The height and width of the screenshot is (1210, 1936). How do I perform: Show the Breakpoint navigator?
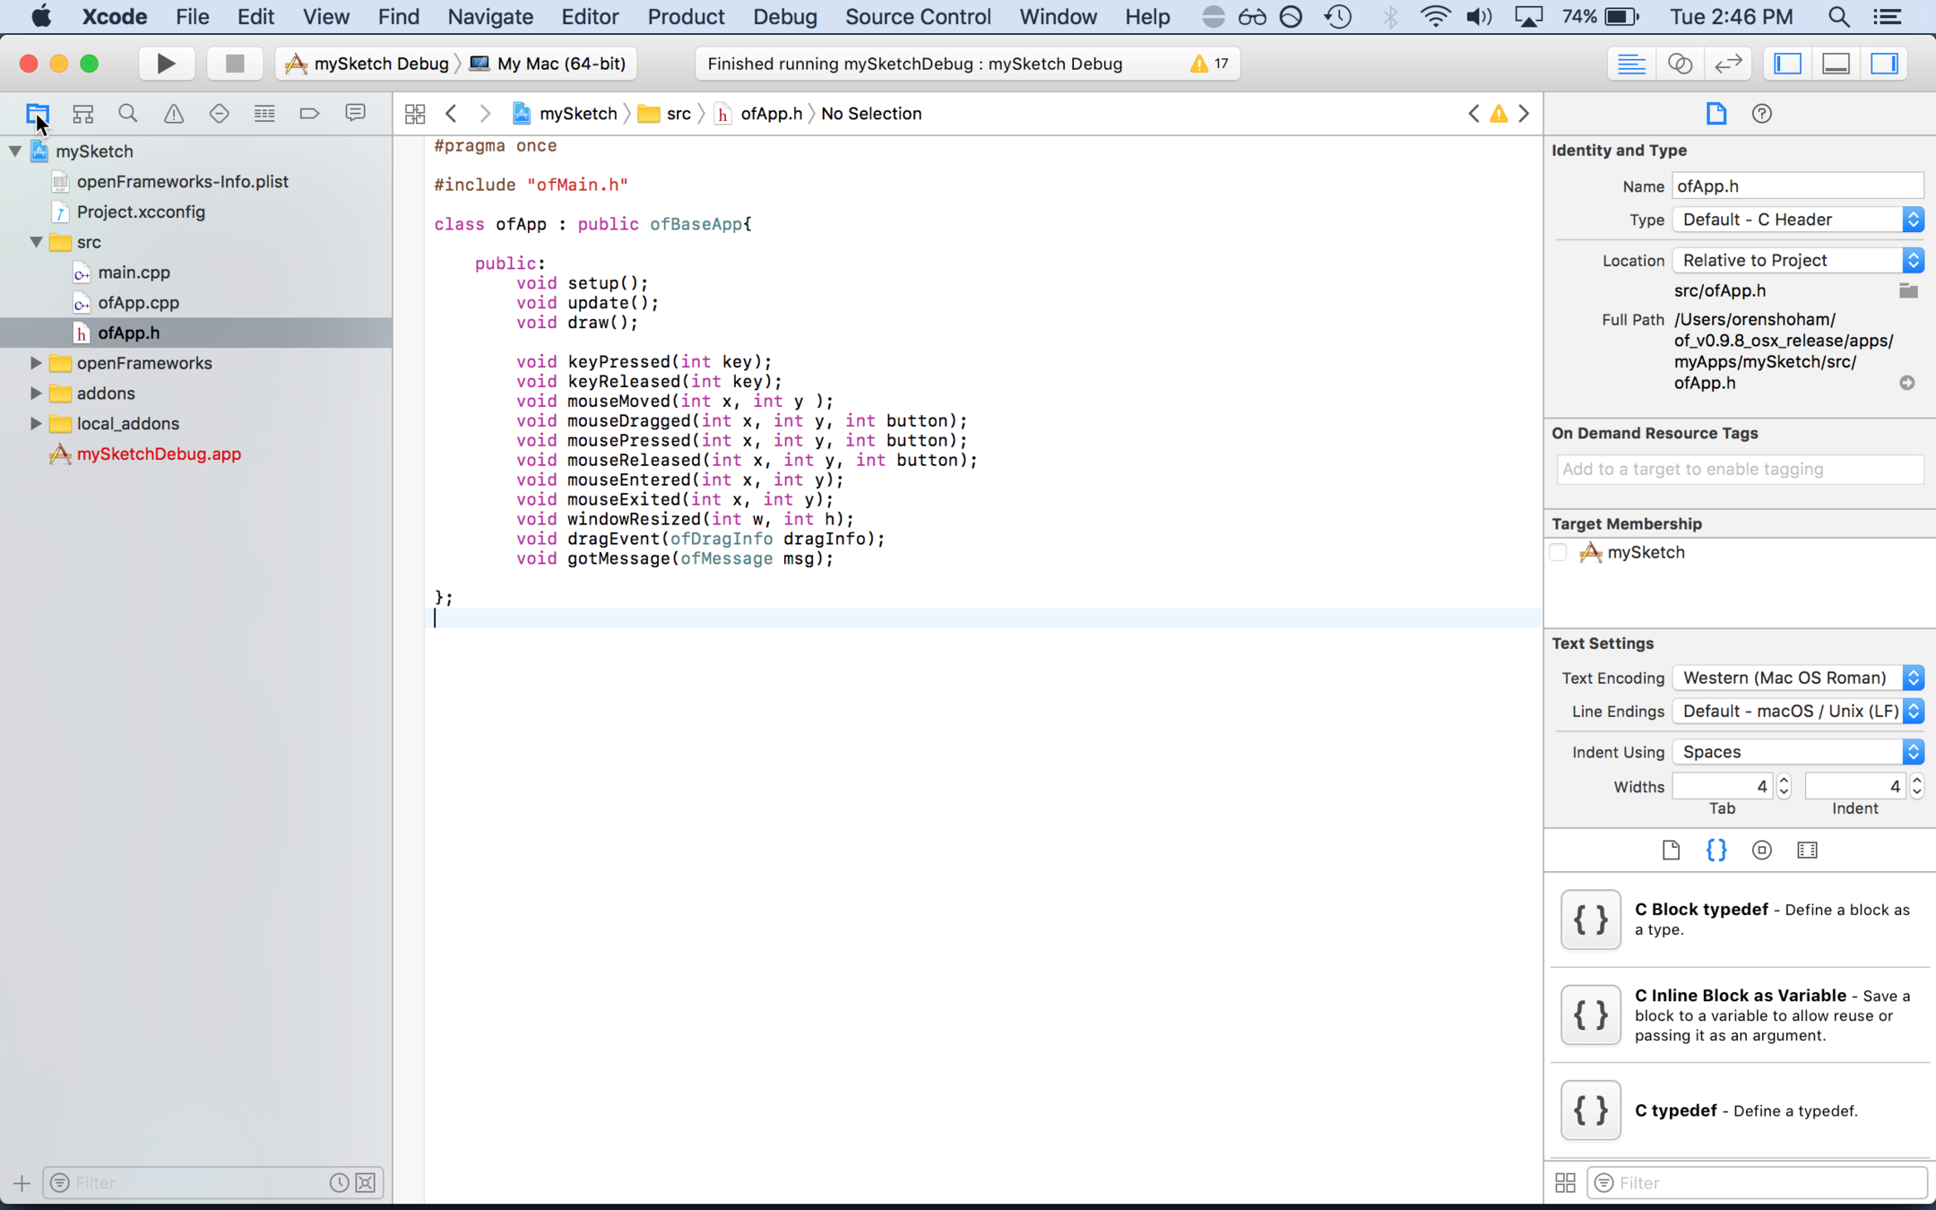click(309, 114)
